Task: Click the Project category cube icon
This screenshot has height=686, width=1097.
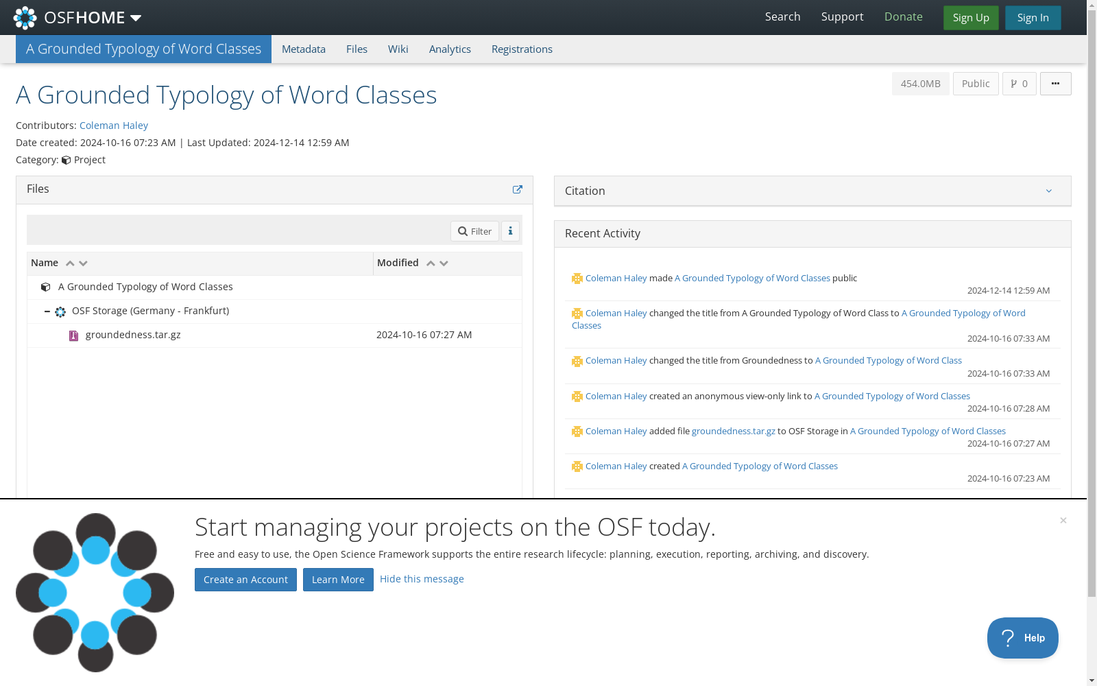Action: (x=66, y=161)
